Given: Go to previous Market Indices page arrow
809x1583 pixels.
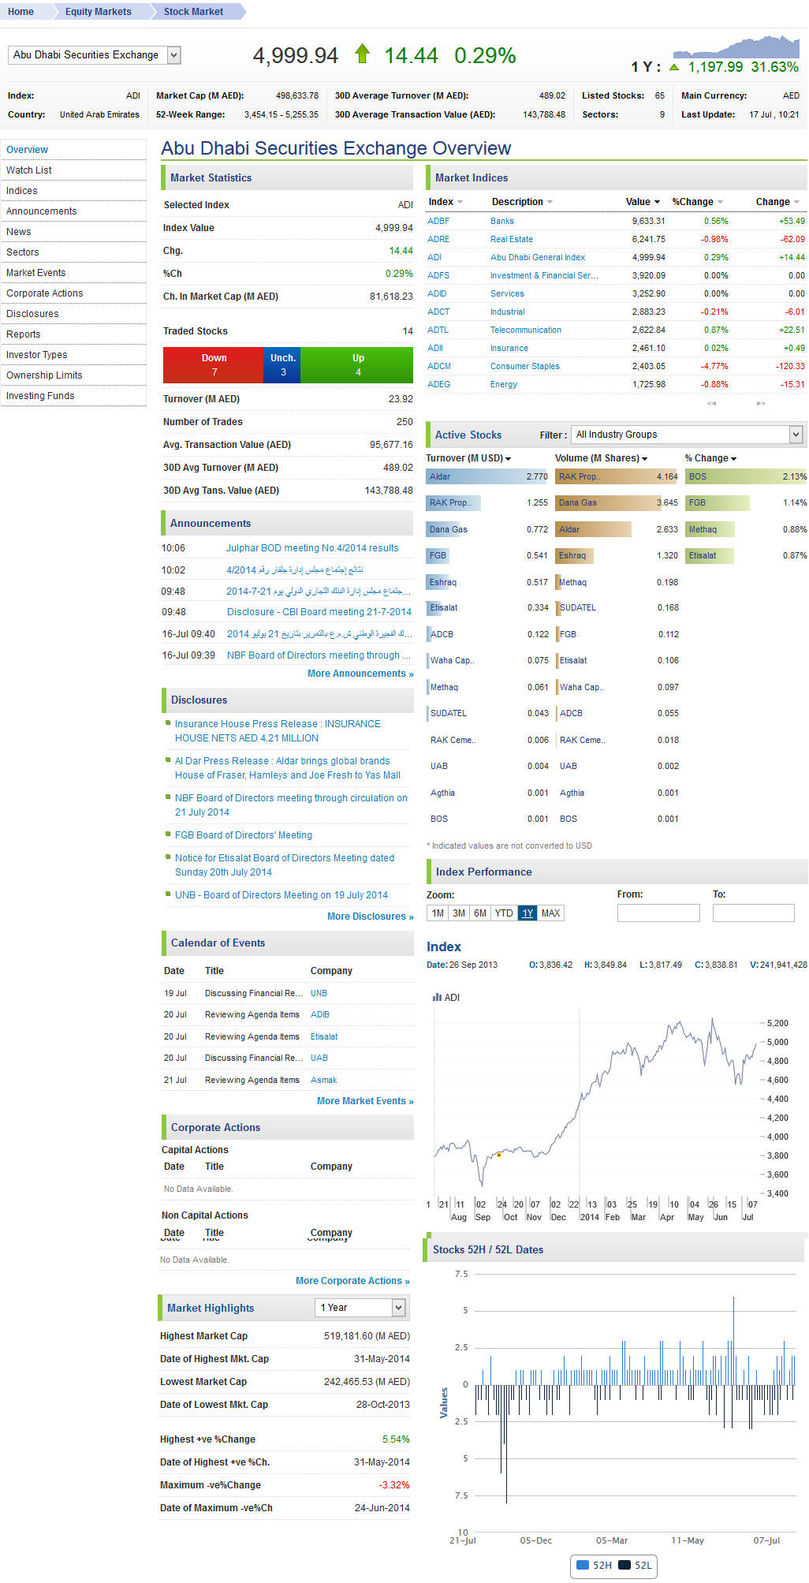Looking at the screenshot, I should point(712,403).
